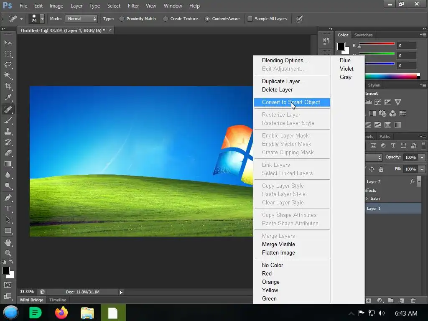Click the zoom percentage field 33.33%

(x=27, y=292)
